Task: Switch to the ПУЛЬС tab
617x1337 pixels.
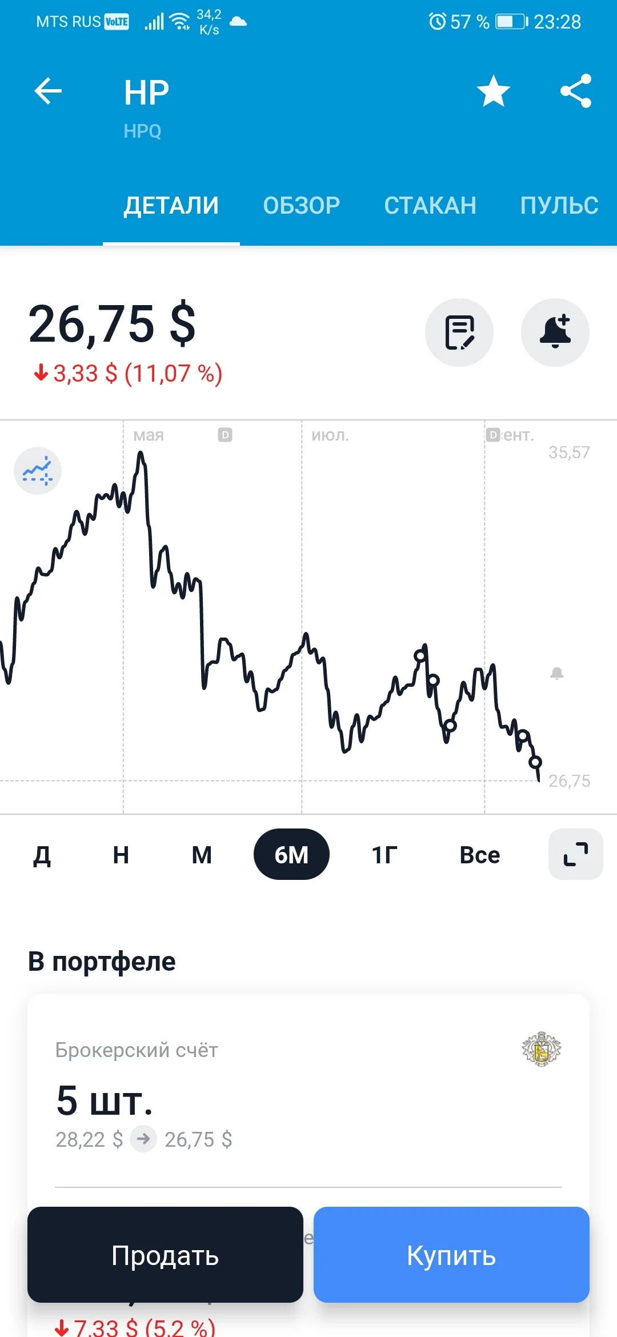Action: pos(559,205)
